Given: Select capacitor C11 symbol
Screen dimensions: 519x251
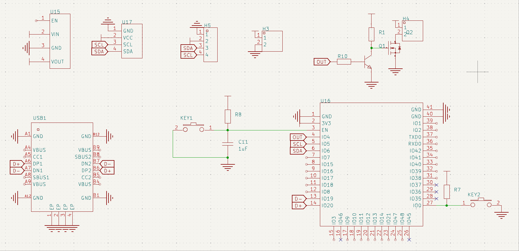Looking at the screenshot, I should (228, 144).
